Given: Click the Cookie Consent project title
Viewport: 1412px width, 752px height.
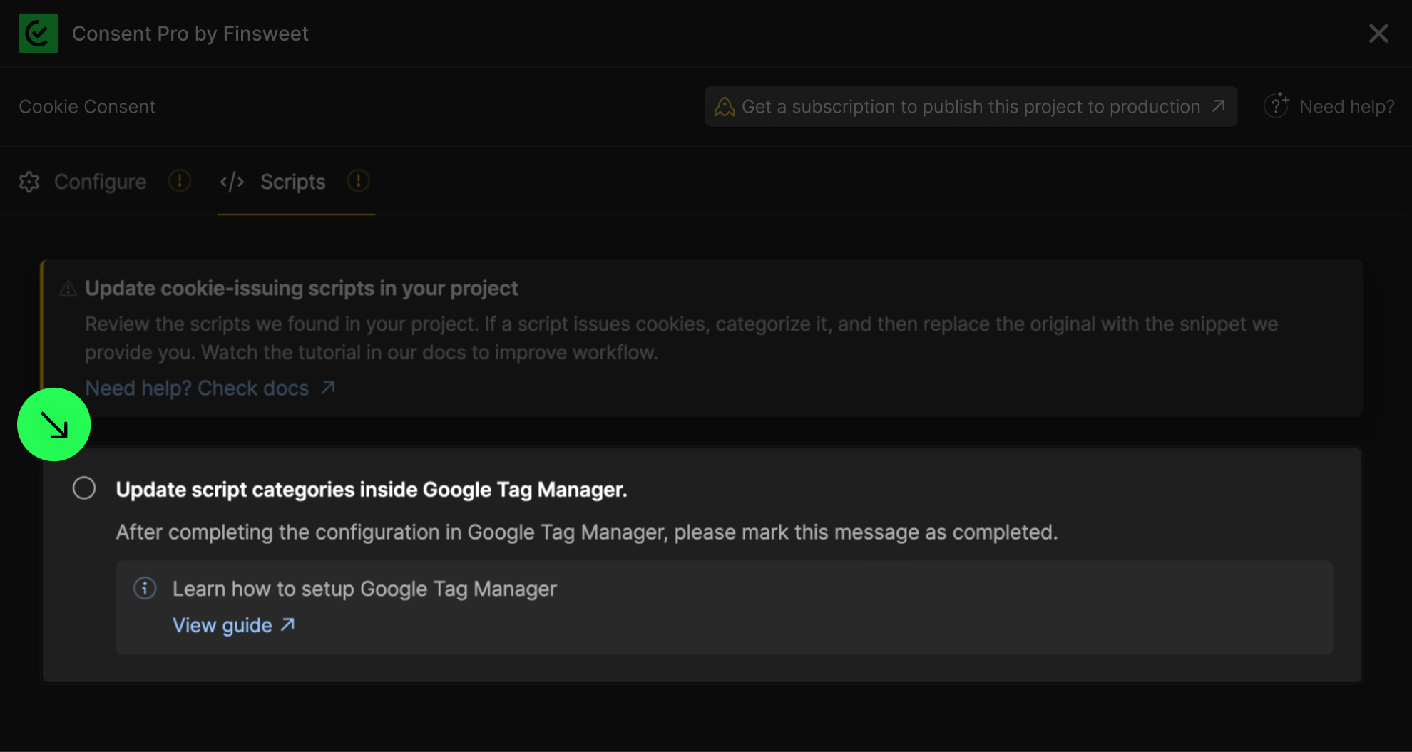Looking at the screenshot, I should click(x=87, y=107).
